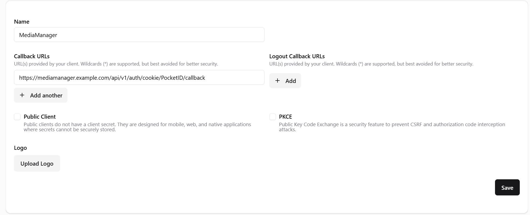This screenshot has height=215, width=530.
Task: Click the Public Client description paragraph
Action: [137, 127]
